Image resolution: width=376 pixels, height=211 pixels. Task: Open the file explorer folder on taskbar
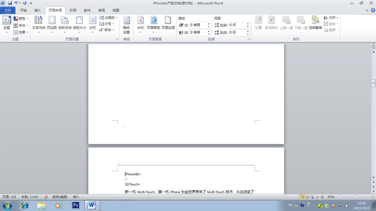pyautogui.click(x=41, y=205)
